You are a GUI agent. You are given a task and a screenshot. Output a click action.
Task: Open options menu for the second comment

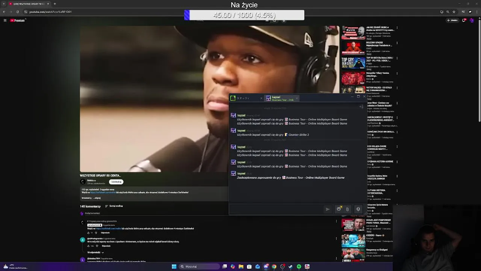coord(336,239)
